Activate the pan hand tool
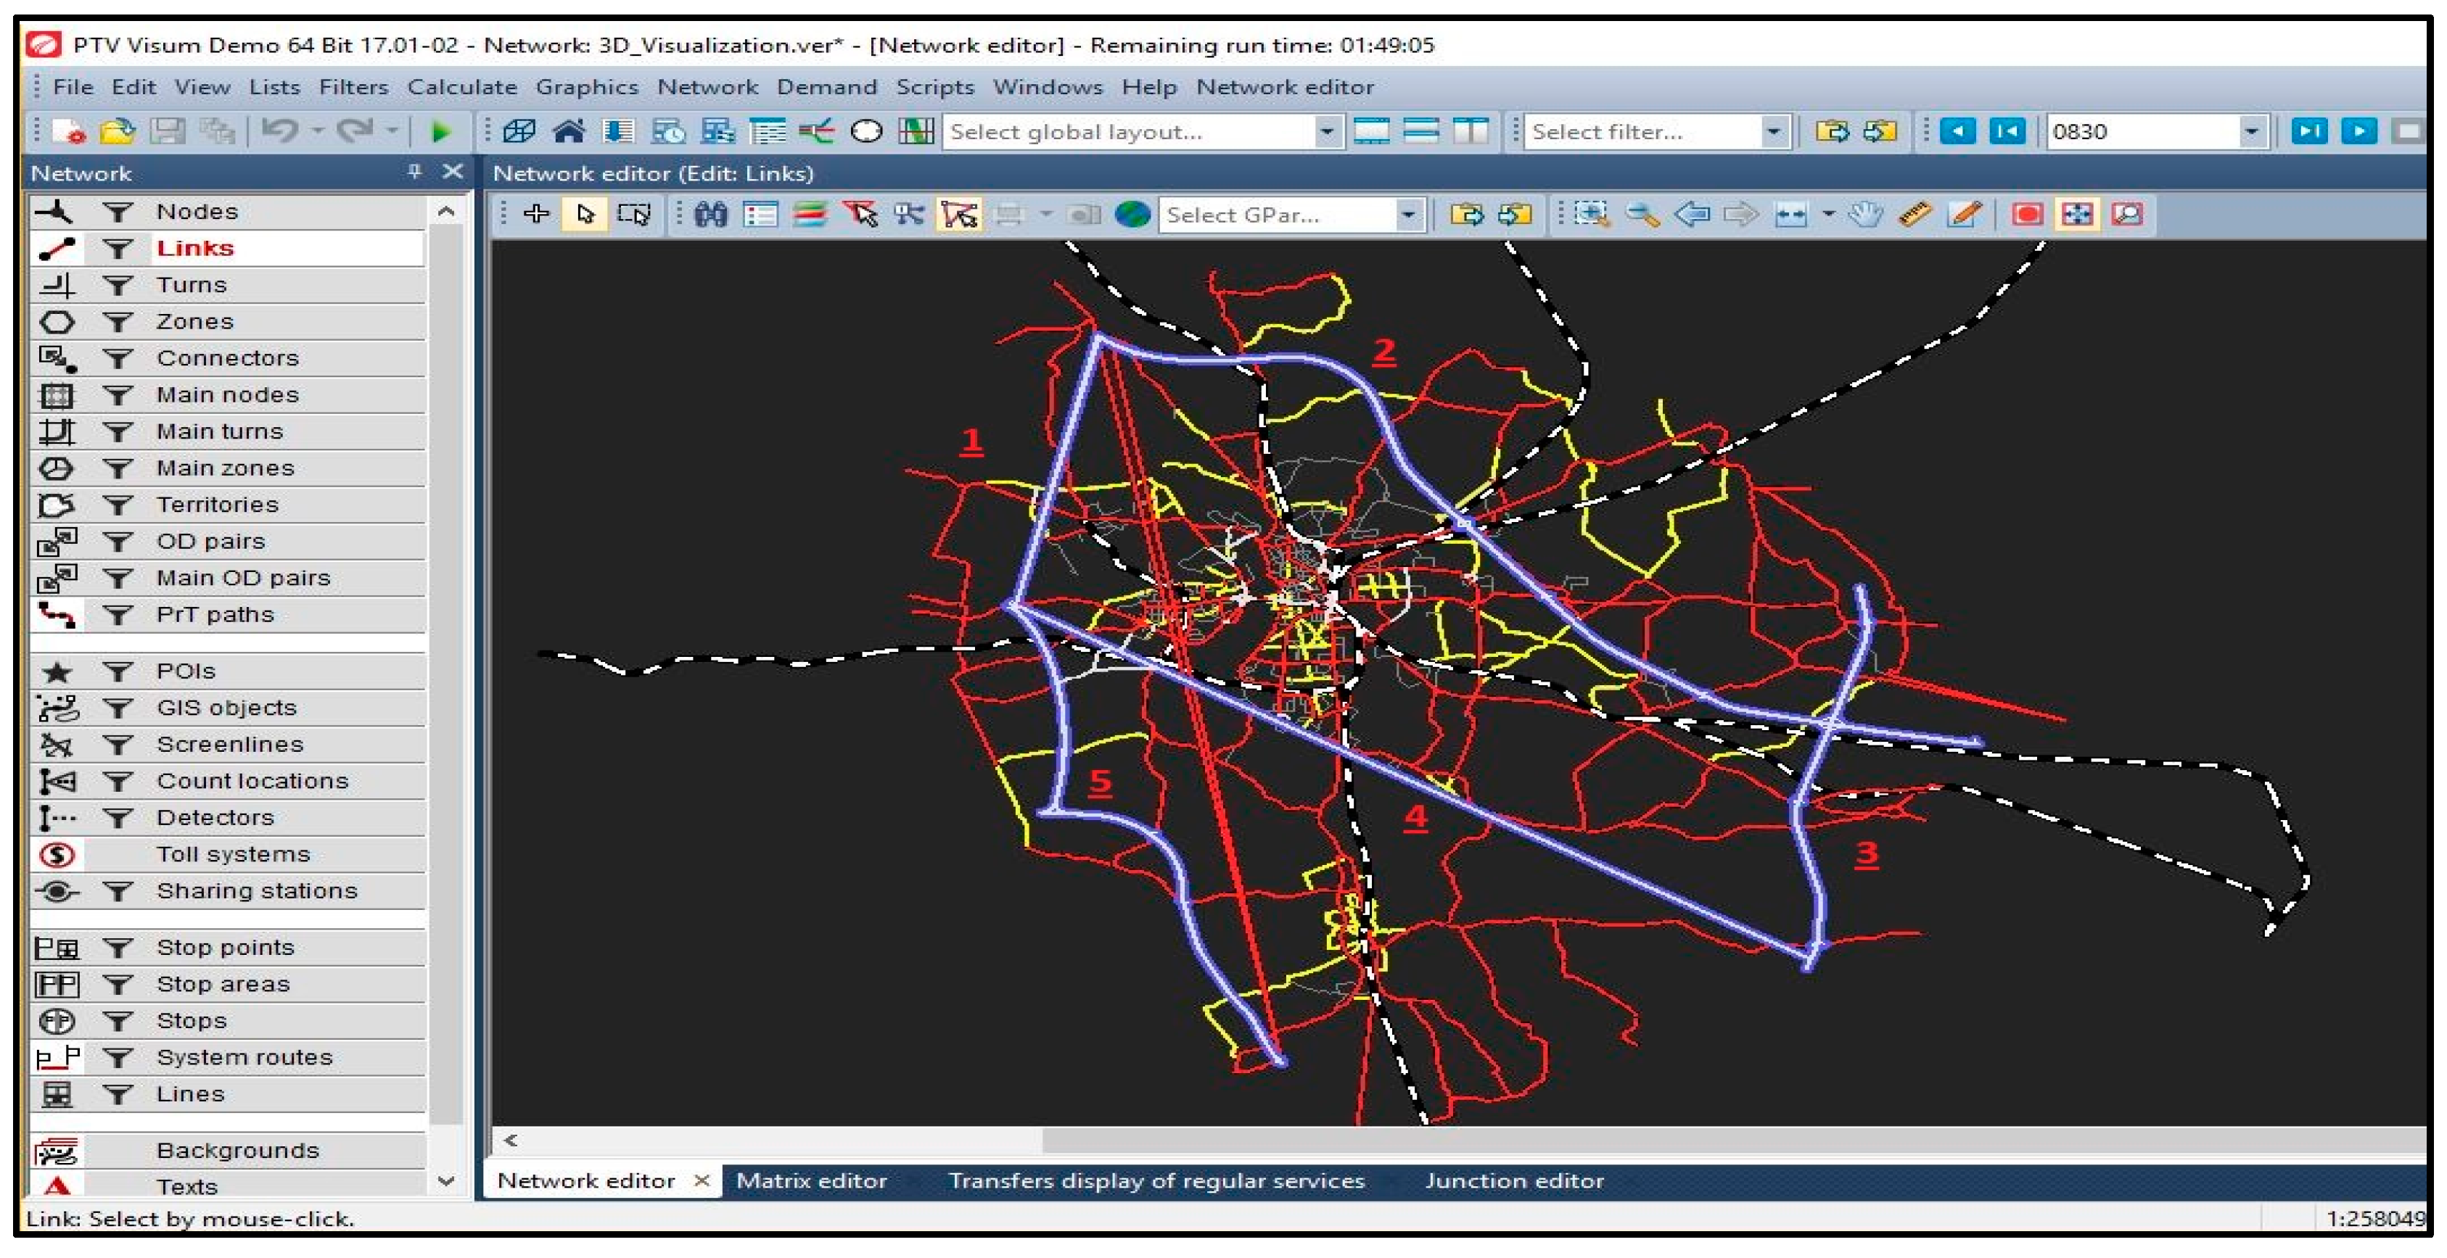The image size is (2447, 1258). [x=1866, y=215]
